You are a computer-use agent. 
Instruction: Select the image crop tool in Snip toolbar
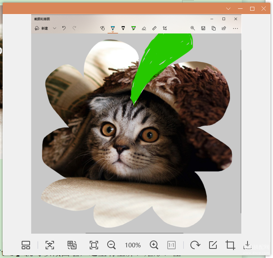point(165,28)
